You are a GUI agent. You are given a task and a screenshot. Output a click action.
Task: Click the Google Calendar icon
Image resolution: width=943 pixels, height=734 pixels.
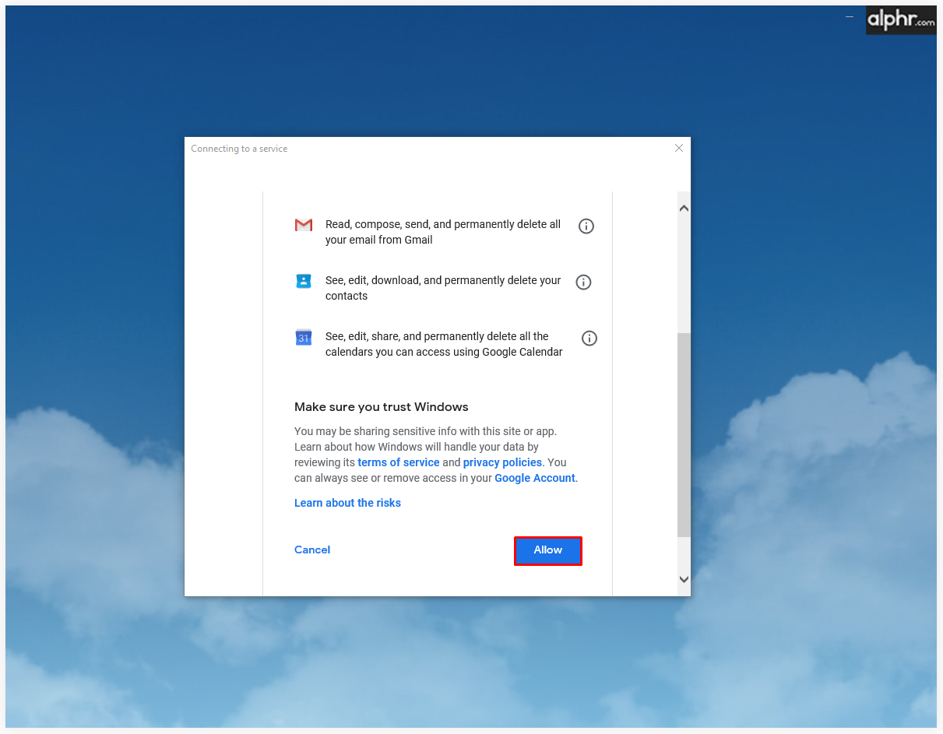(x=304, y=337)
